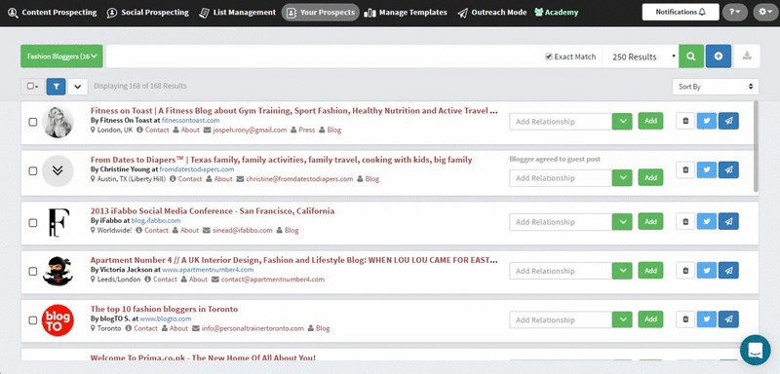
Task: Open From Dates to Diapers title link
Action: point(281,160)
